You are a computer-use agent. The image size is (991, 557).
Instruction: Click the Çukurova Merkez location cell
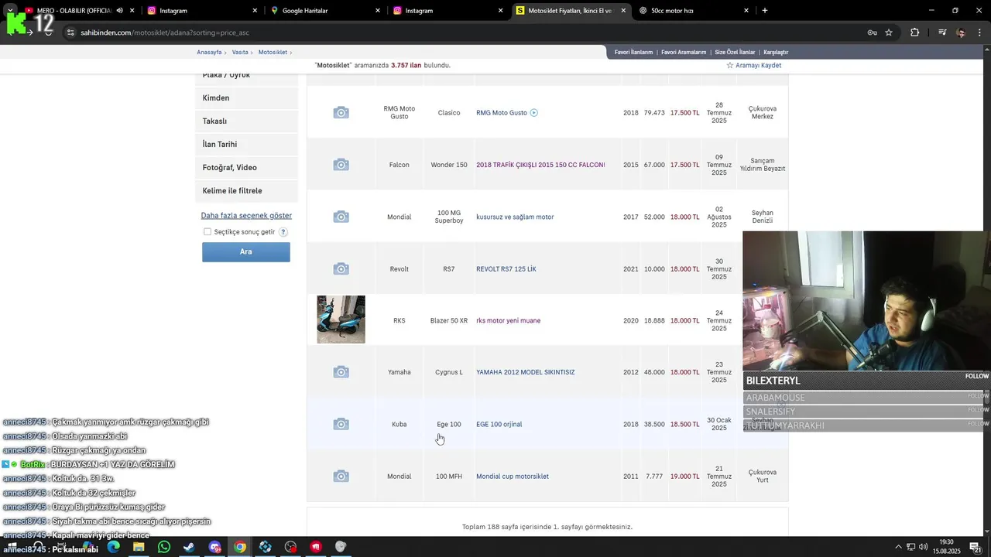click(x=763, y=113)
